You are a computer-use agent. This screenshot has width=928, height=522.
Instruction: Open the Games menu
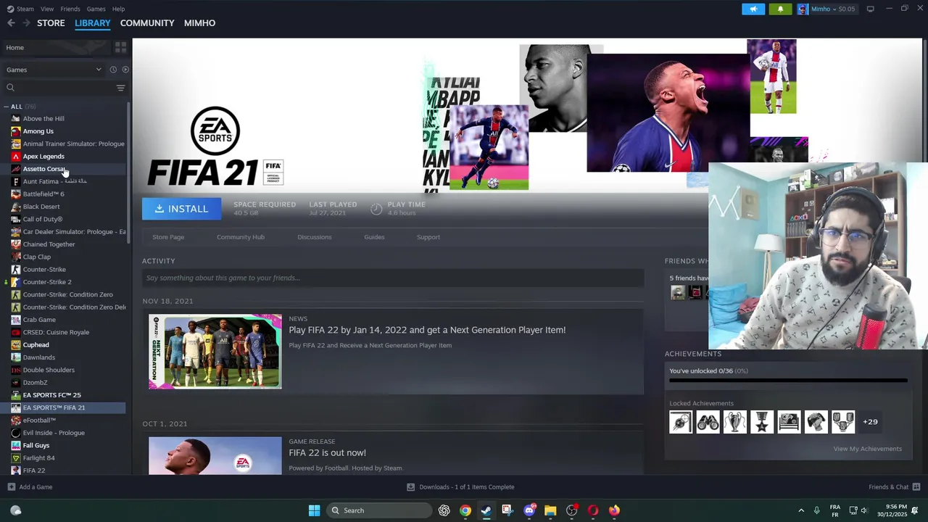(x=96, y=9)
